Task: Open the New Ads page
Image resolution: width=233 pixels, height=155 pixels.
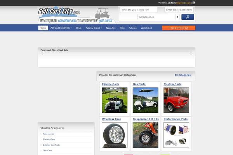Action: 111,28
